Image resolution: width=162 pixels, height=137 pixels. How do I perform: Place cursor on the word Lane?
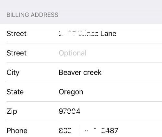[108, 34]
